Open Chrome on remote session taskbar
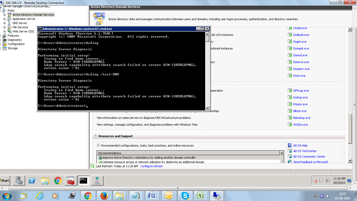Screen dimensions: 357x201 click(58, 181)
